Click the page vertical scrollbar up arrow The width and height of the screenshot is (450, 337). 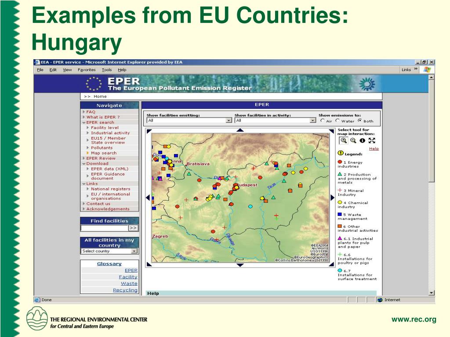point(432,77)
